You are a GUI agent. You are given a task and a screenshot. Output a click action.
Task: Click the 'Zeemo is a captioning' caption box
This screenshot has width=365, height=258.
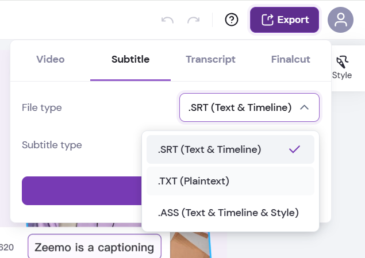pyautogui.click(x=94, y=247)
